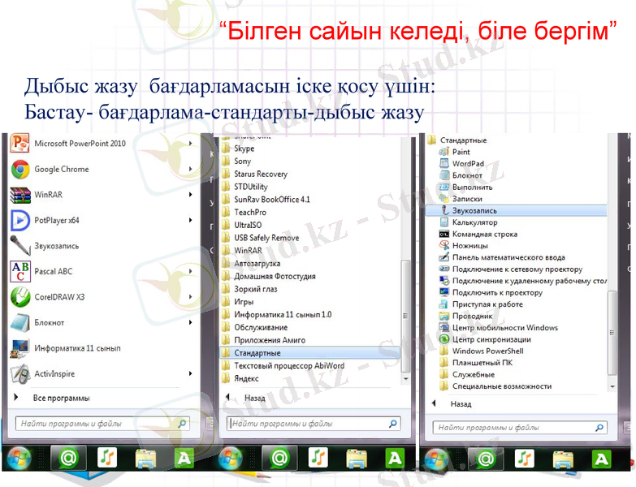Click the Выполнить run icon
The image size is (636, 487).
coord(443,187)
